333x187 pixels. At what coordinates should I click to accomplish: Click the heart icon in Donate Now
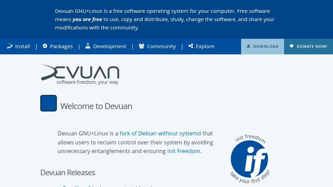click(x=292, y=46)
